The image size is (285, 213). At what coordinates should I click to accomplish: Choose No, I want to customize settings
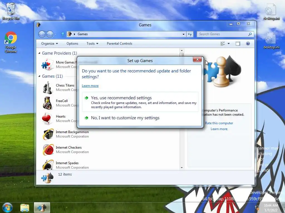[x=140, y=118]
